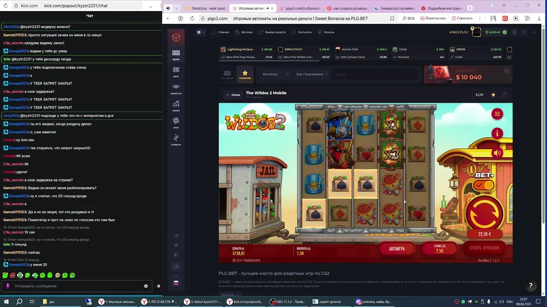Open the slot game info button
The width and height of the screenshot is (547, 307).
[x=497, y=133]
